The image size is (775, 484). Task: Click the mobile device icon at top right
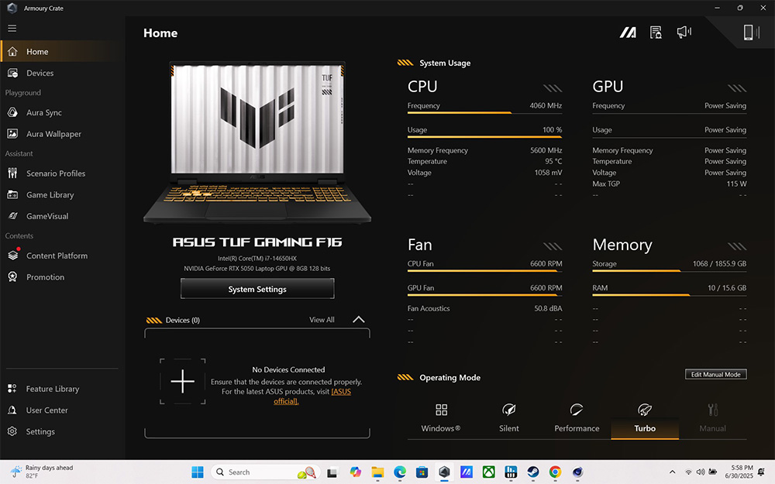click(x=750, y=33)
